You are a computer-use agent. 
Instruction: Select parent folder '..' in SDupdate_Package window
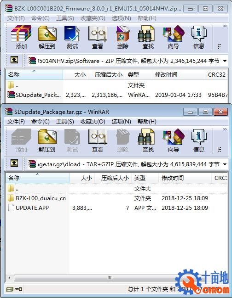pos(117,189)
